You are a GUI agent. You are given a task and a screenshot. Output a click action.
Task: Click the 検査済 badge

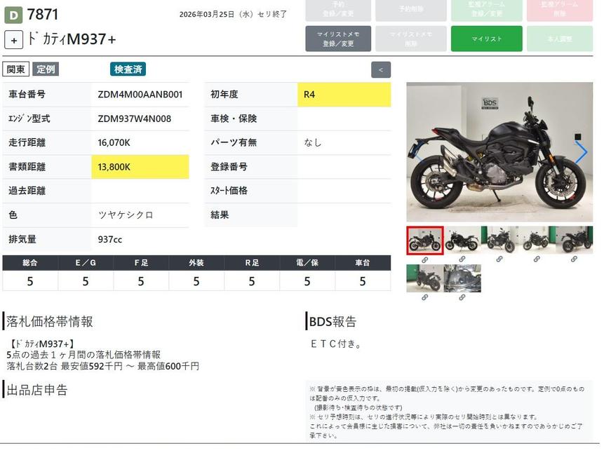128,69
